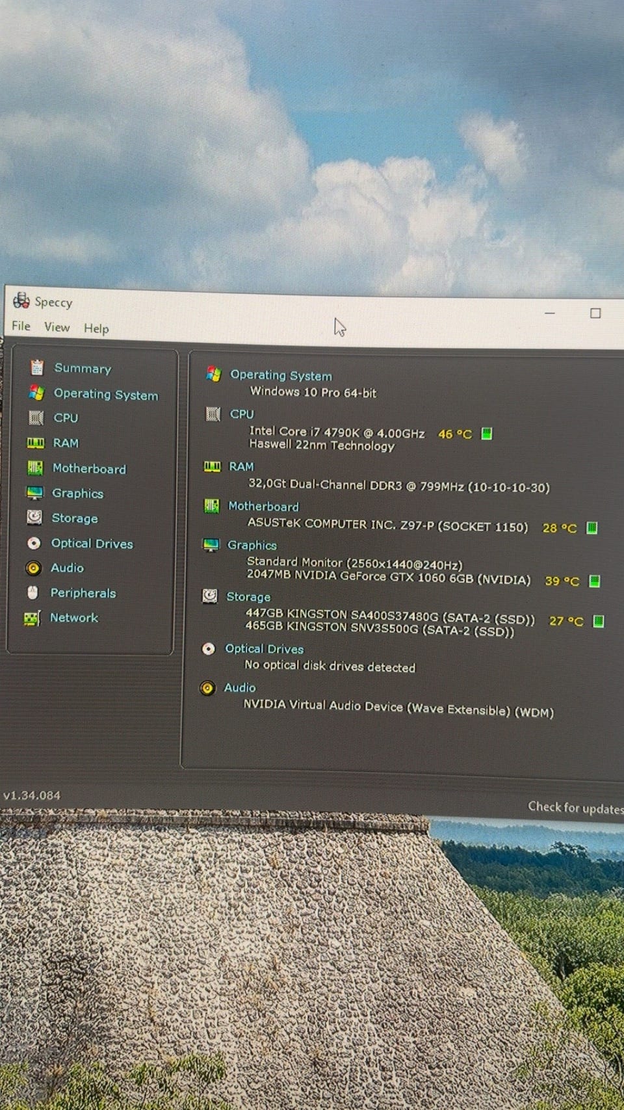The image size is (624, 1110).
Task: Maximize the Speccy window
Action: coord(595,313)
